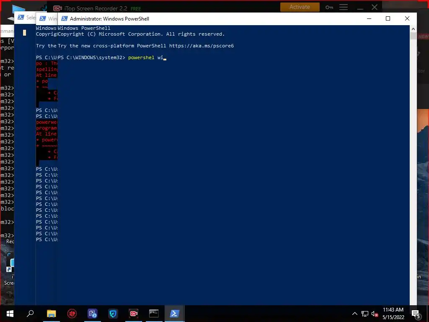The image size is (429, 322).
Task: Click the iTop Screen Recorder camera logo
Action: click(57, 8)
